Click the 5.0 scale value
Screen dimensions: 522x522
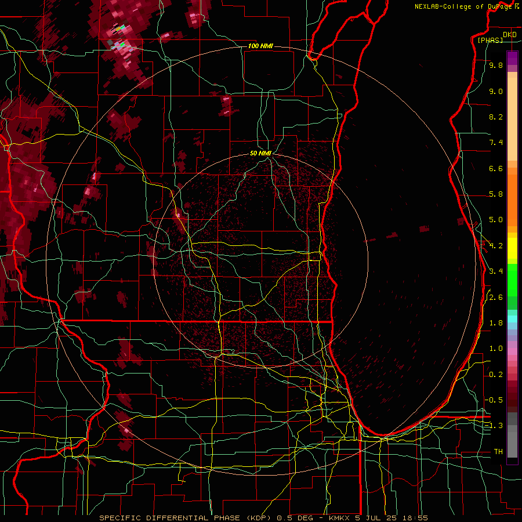tap(496, 220)
